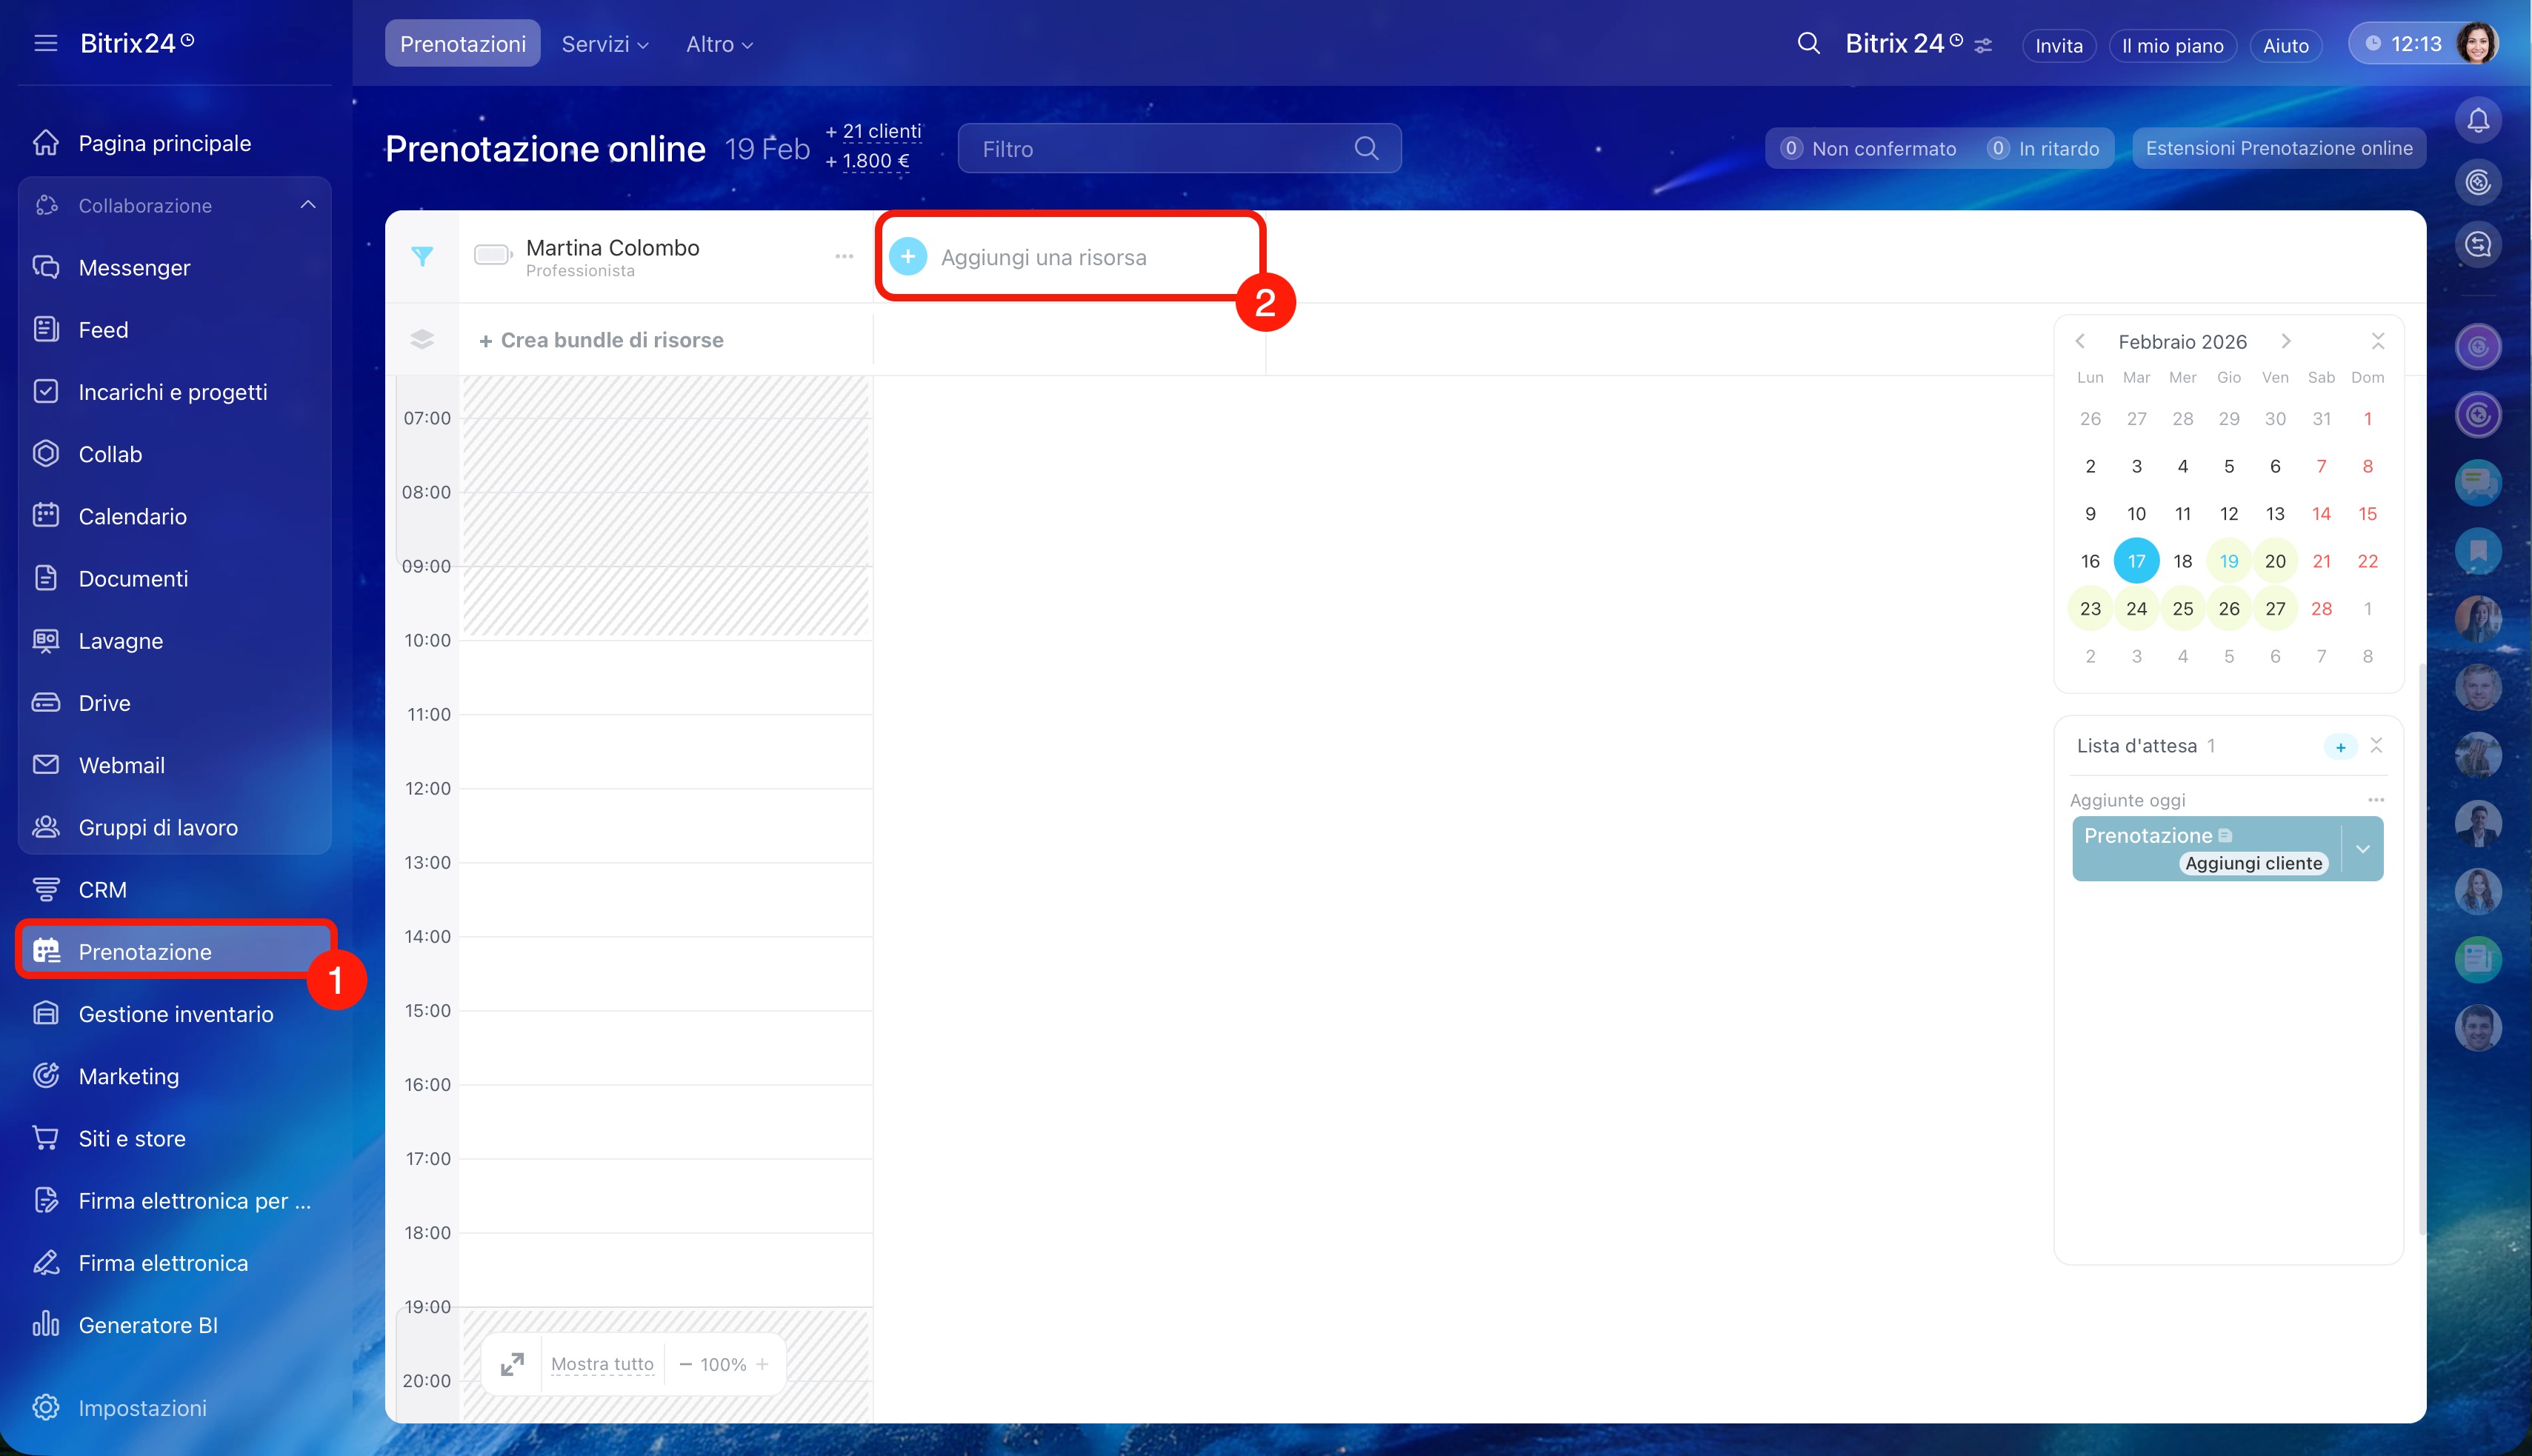This screenshot has width=2532, height=1456.
Task: Increase zoom with the plus next to 100%
Action: (762, 1364)
